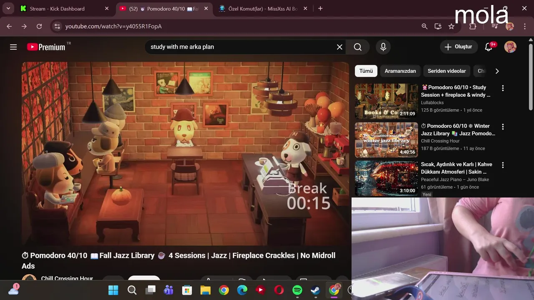Open the Pomodoro 60/10 Study Session title
Image resolution: width=534 pixels, height=300 pixels.
pos(456,91)
